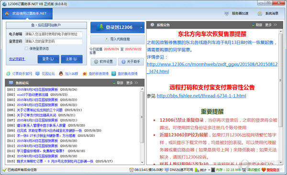
Task: Open forum post [011] 2015年8月20日花园报到黑板
Action: click(37, 141)
